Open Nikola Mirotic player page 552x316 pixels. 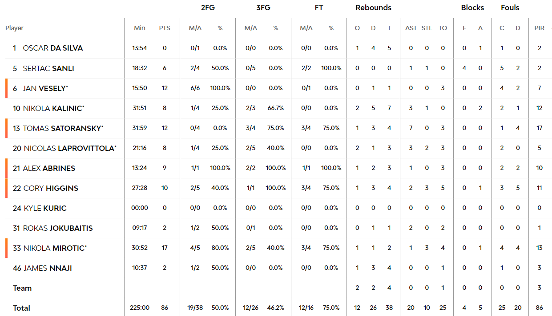(55, 248)
